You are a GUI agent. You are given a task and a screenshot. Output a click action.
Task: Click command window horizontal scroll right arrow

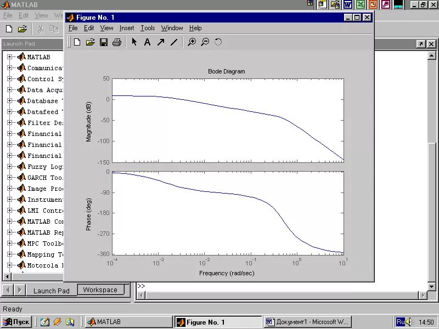423,295
